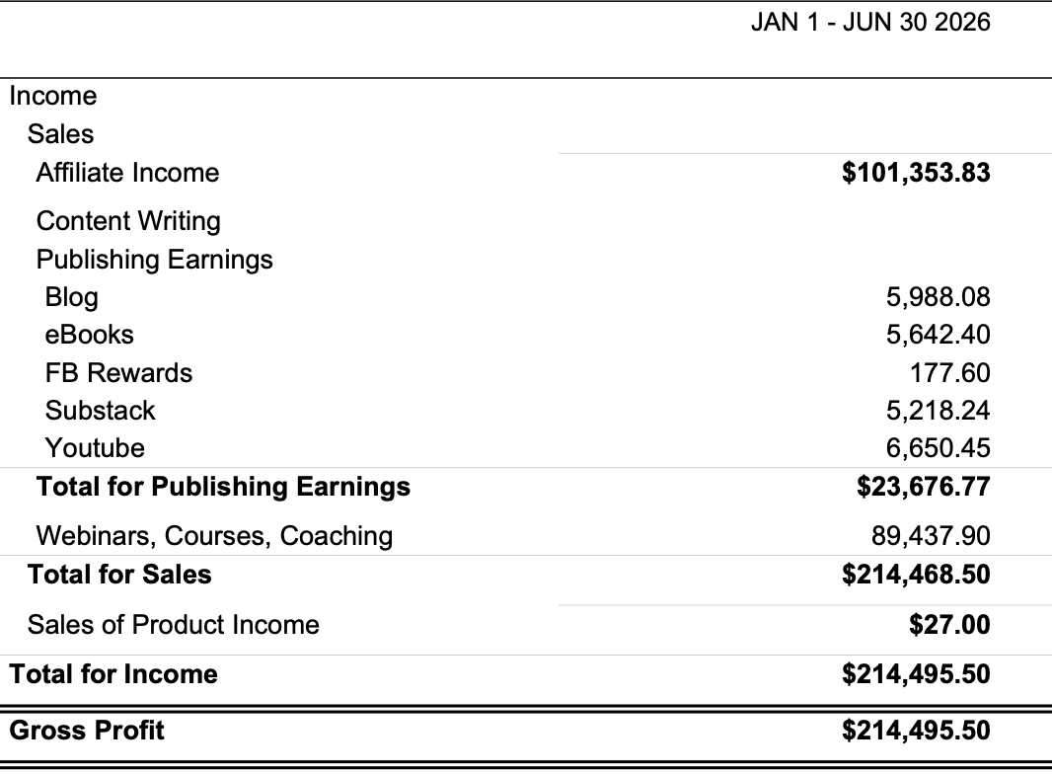Click the Total for Sales amount
Viewport: 1052px width, 774px height.
pyautogui.click(x=916, y=575)
